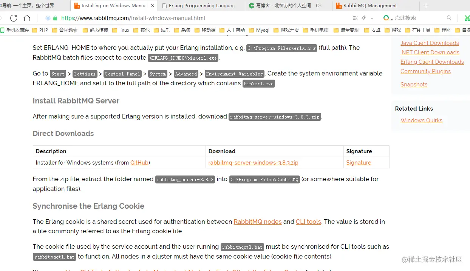Switch to the 写博客 OSChina tab
470x271 pixels.
click(288, 6)
